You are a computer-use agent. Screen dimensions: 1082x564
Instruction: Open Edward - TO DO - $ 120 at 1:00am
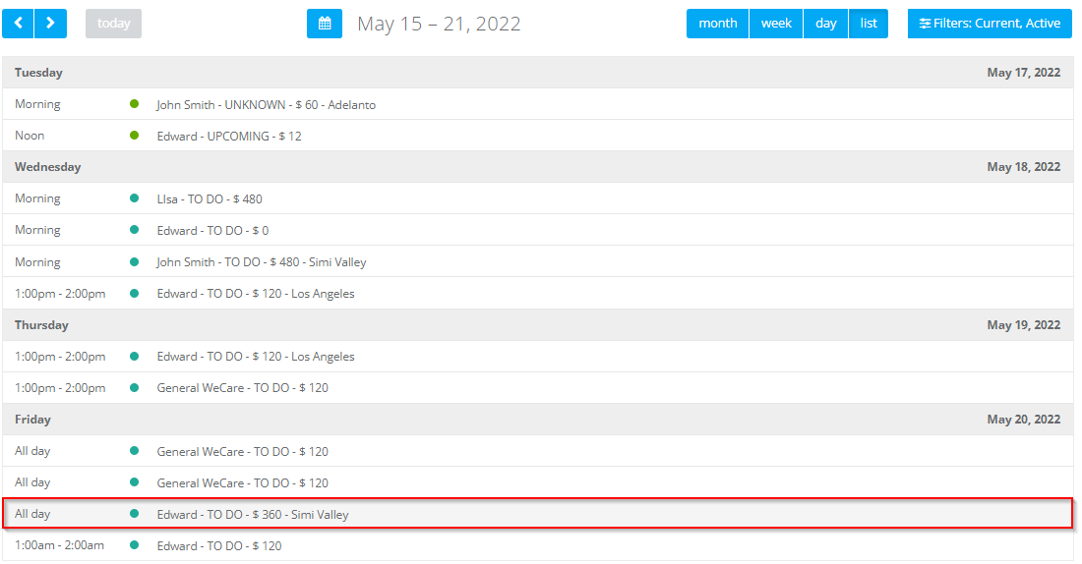pos(537,545)
